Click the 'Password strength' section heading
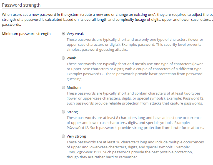The height and width of the screenshot is (165, 213). (21, 5)
